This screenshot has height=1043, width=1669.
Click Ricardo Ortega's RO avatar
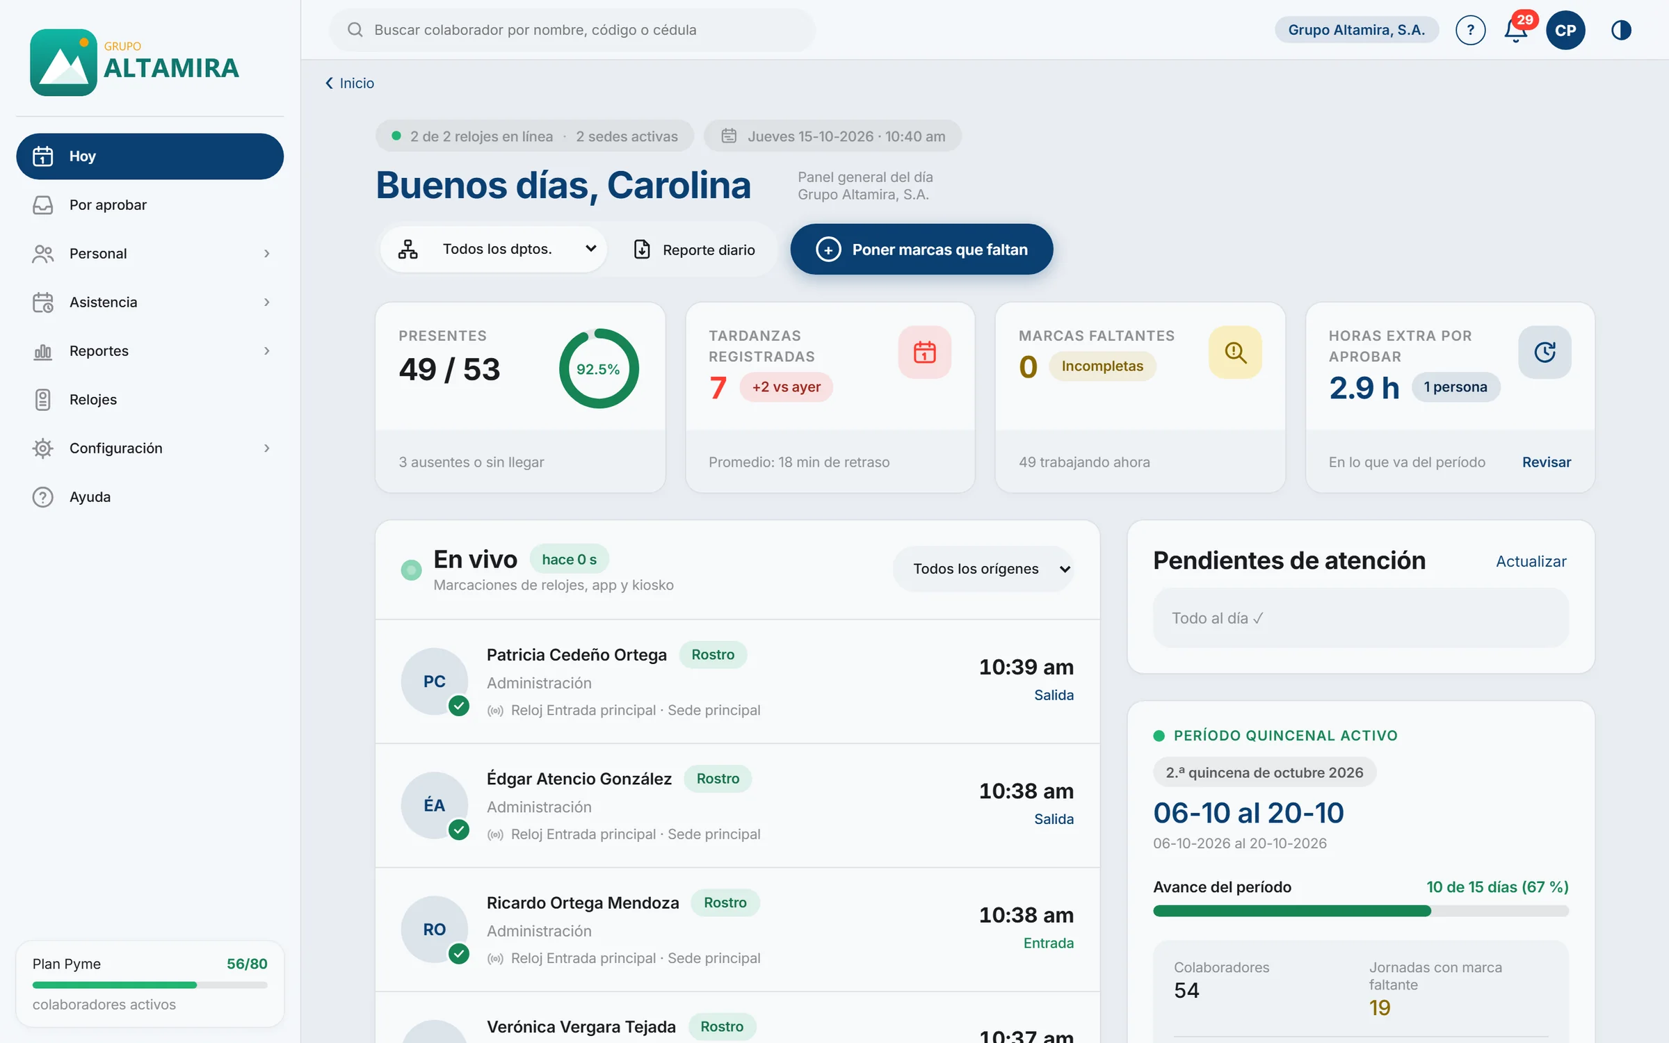click(x=435, y=929)
